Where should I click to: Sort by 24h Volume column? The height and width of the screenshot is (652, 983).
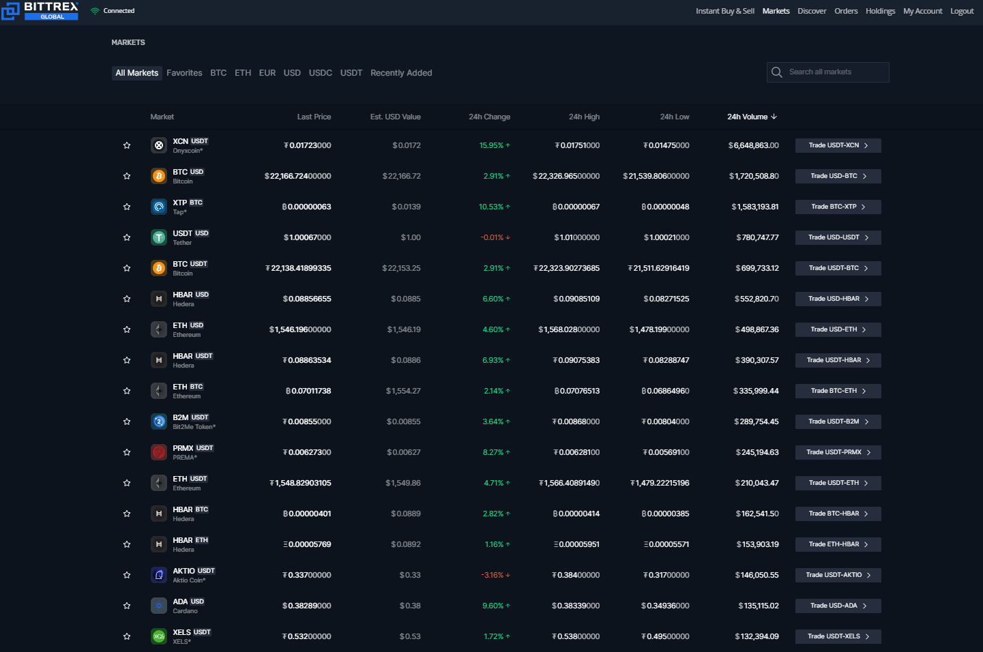tap(752, 117)
